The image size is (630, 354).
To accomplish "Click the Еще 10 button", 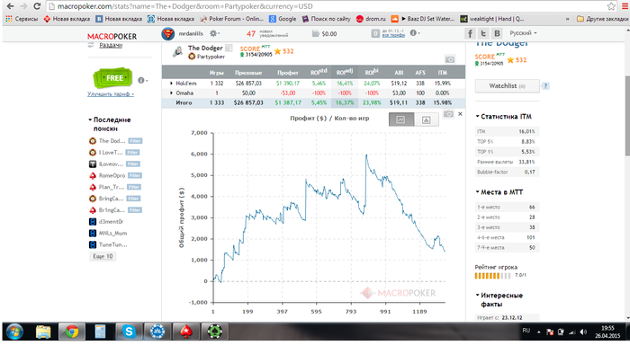I will (x=103, y=256).
